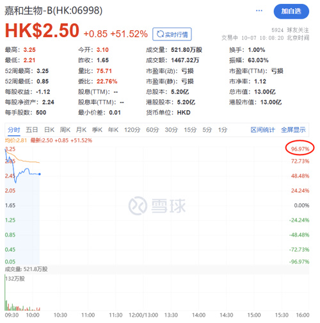Select the 60分 interval tab
This screenshot has height=323, width=320.
coord(152,129)
